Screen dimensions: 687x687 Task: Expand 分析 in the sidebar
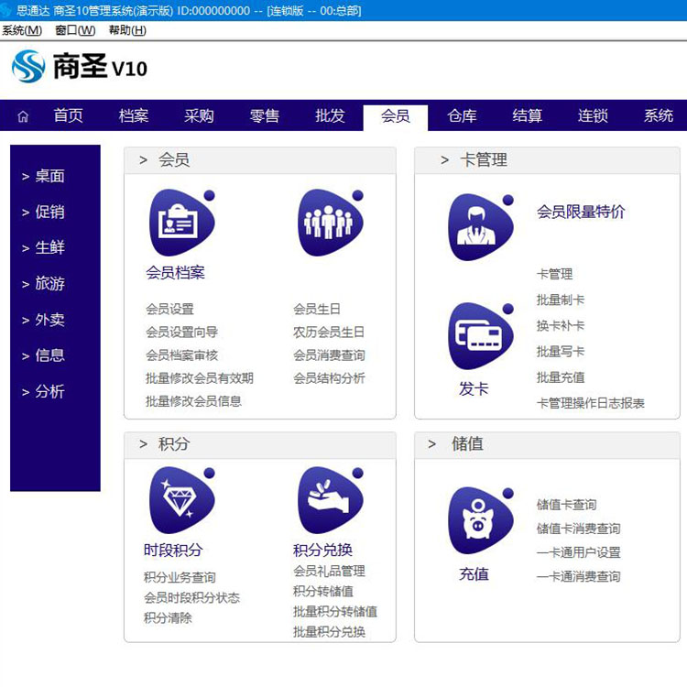[x=43, y=392]
